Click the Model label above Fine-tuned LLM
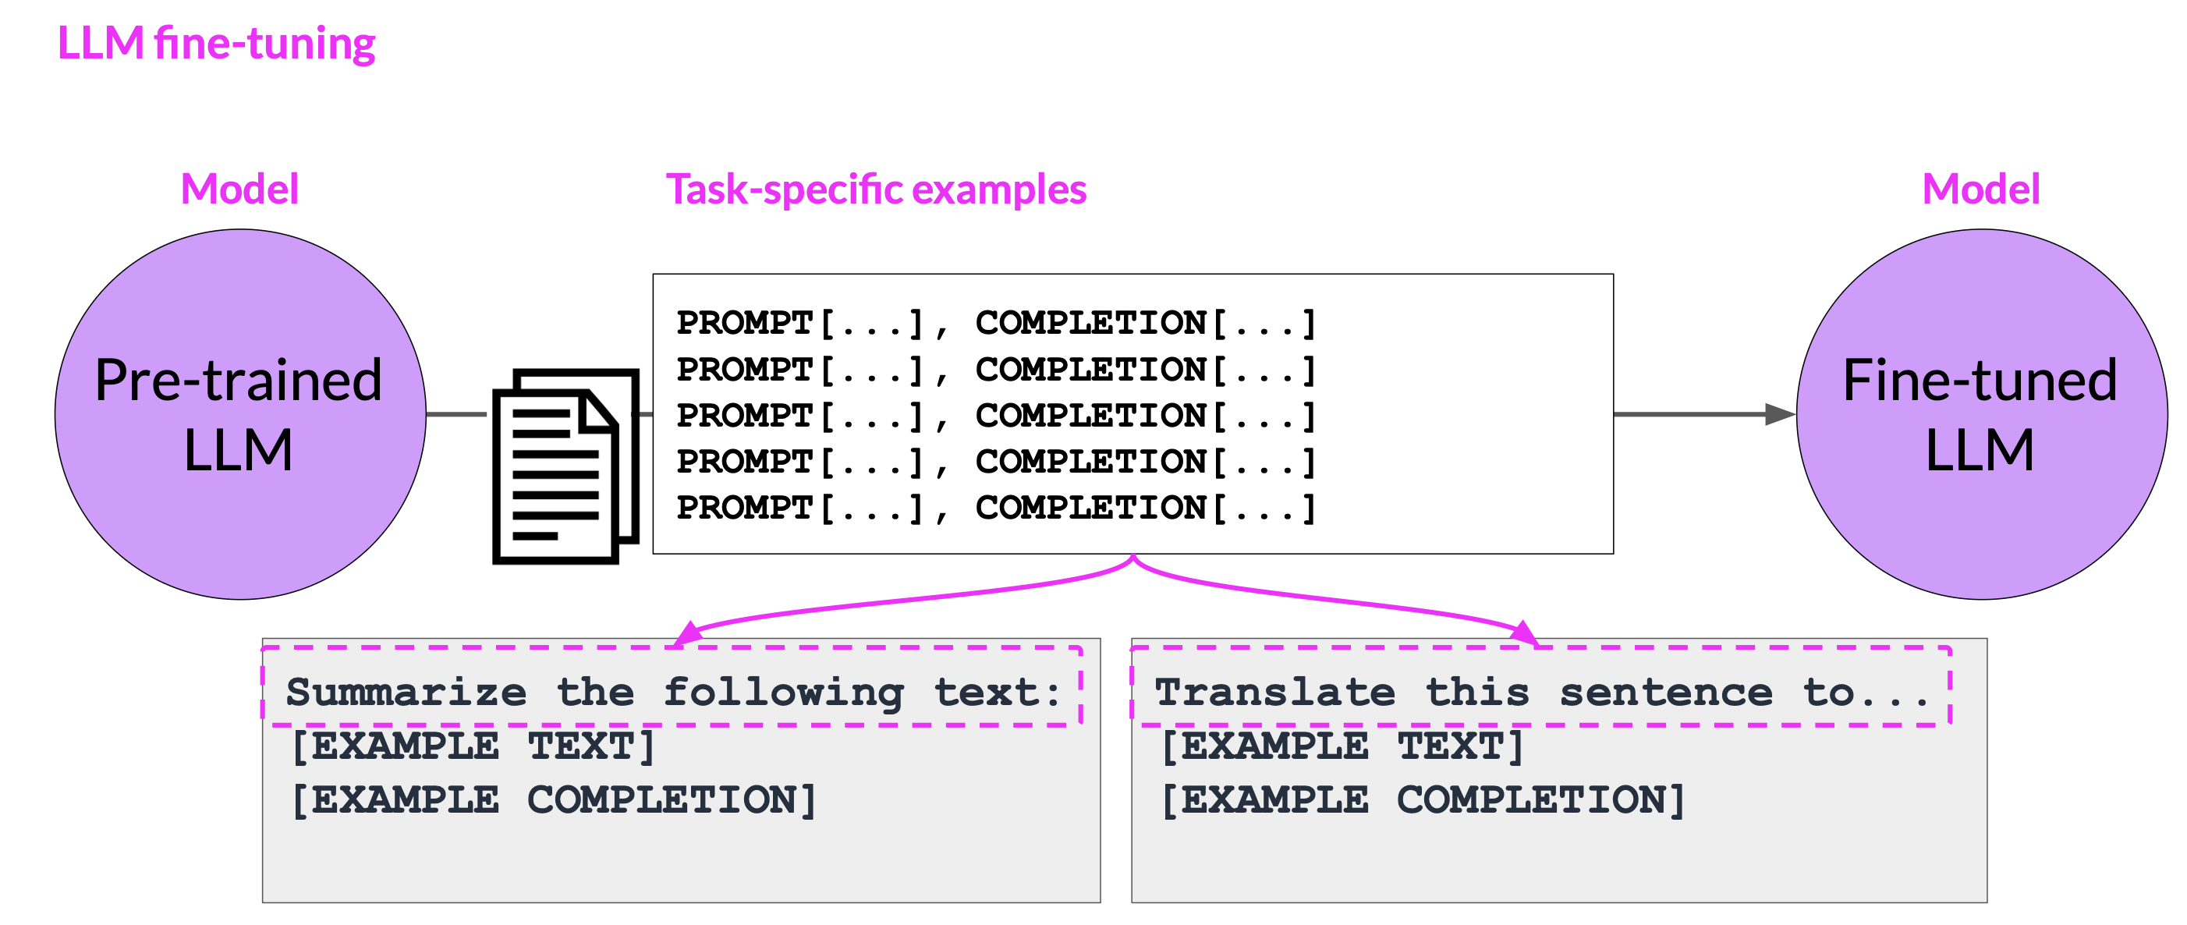The width and height of the screenshot is (2187, 925). (x=1980, y=189)
